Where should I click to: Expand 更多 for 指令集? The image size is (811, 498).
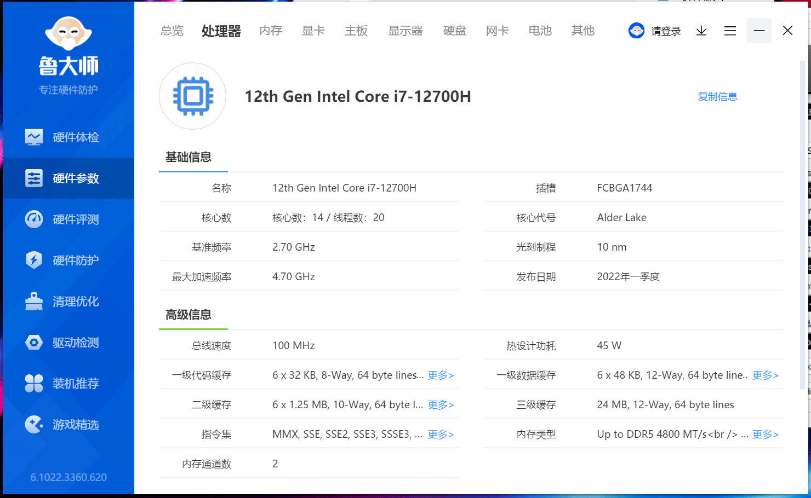pos(441,435)
